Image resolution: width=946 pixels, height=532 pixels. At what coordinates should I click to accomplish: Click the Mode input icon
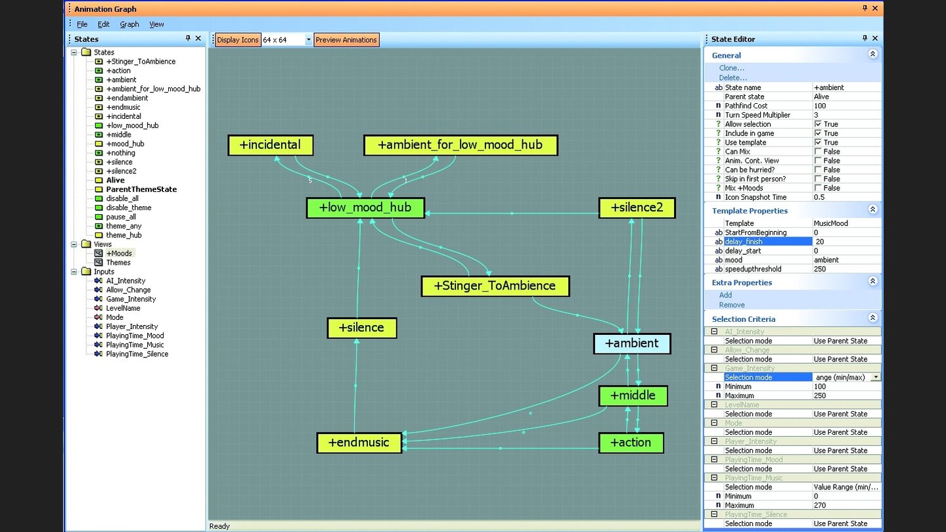point(99,317)
